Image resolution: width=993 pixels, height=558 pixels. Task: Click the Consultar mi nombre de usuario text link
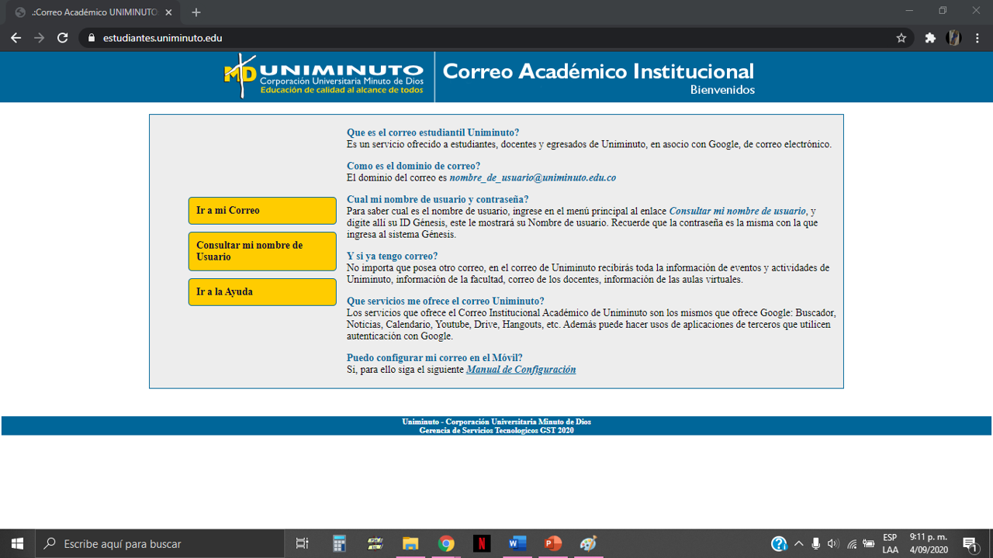(x=737, y=211)
